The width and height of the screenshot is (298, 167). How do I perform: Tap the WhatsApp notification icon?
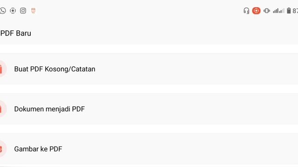(x=3, y=11)
